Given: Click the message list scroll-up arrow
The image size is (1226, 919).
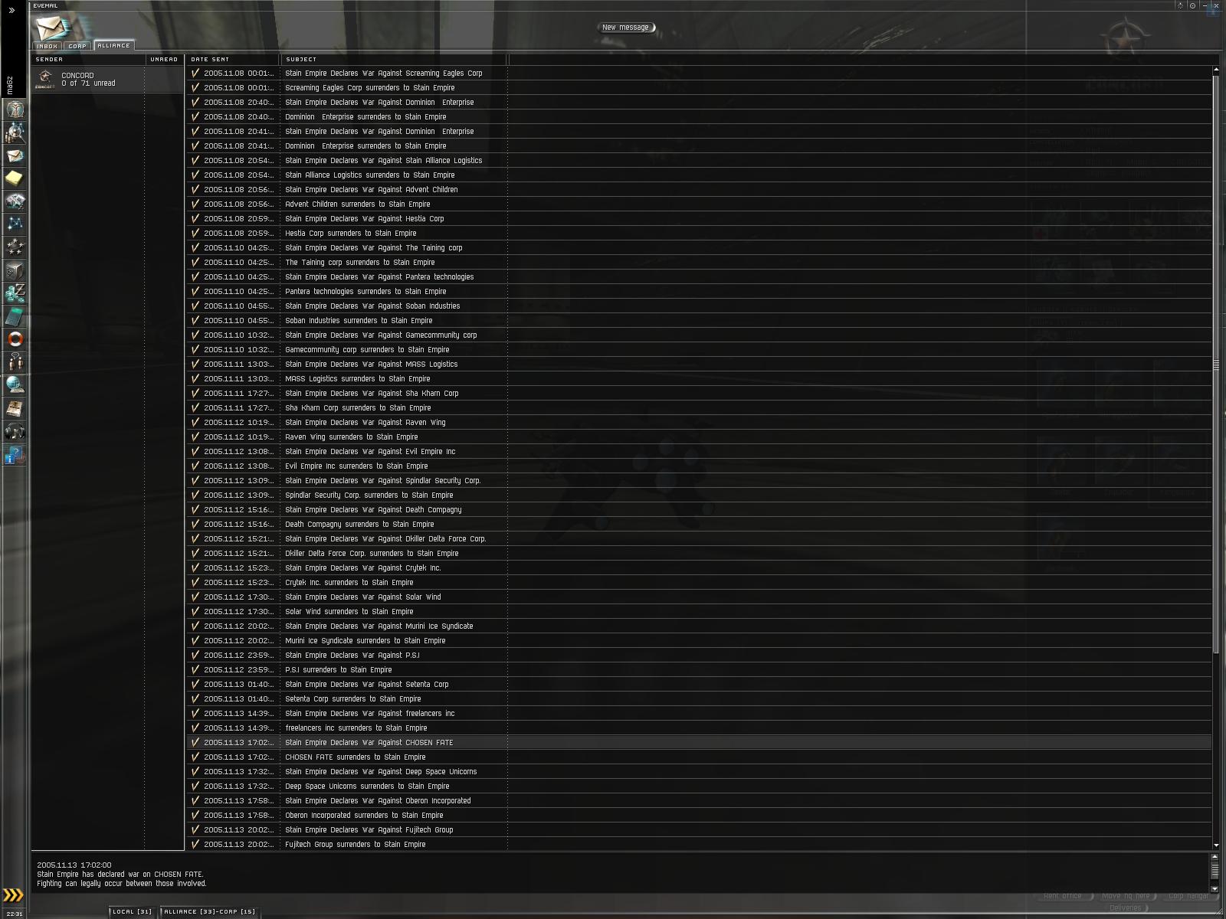Looking at the screenshot, I should click(x=1215, y=70).
